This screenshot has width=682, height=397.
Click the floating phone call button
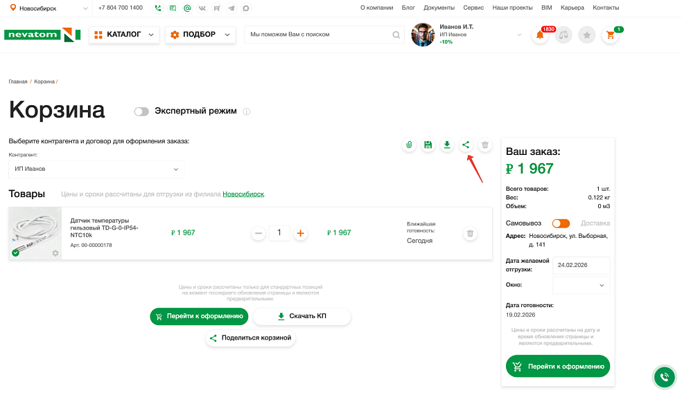point(664,377)
